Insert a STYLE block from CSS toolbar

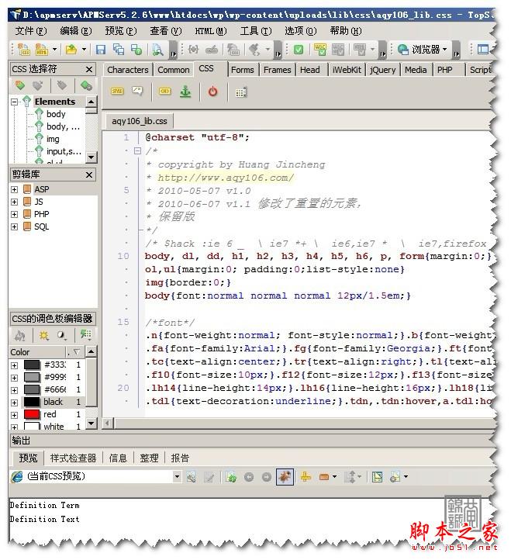(x=117, y=91)
